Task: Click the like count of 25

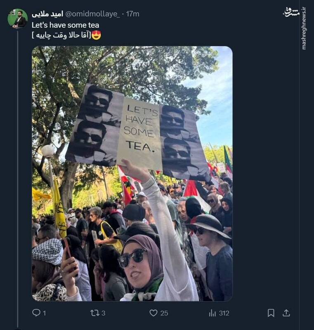Action: (x=164, y=313)
